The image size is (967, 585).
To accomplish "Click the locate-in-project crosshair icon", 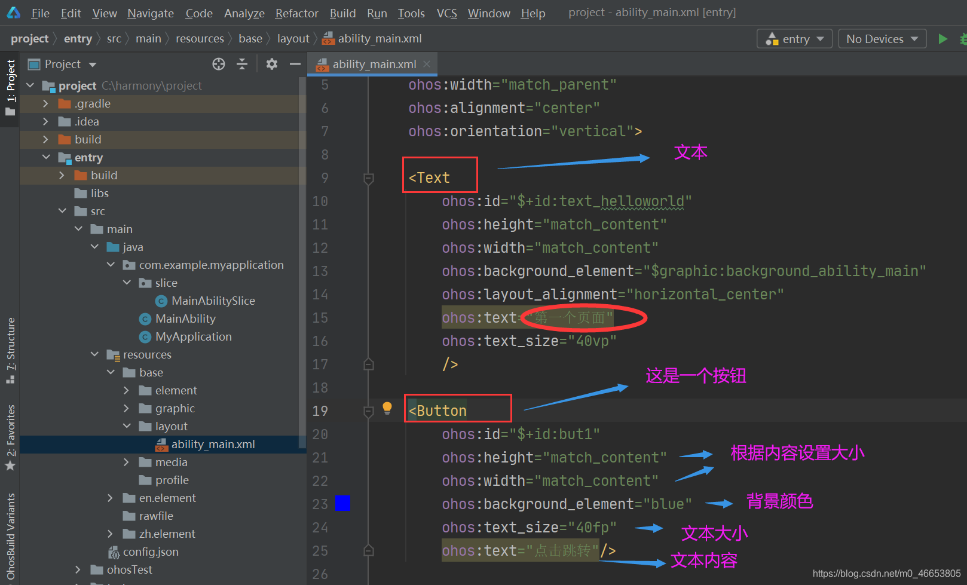I will [x=219, y=64].
